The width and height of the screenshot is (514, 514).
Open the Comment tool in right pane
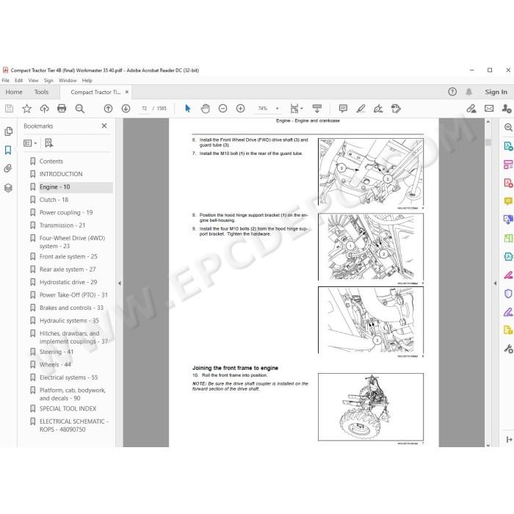pos(508,201)
